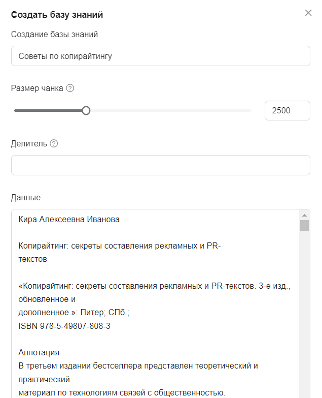Click the "Создание базы знаний" label

coord(54,35)
